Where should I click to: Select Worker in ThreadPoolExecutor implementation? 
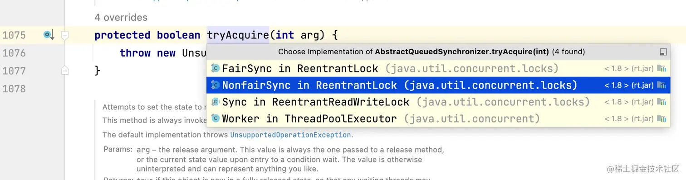(x=438, y=119)
